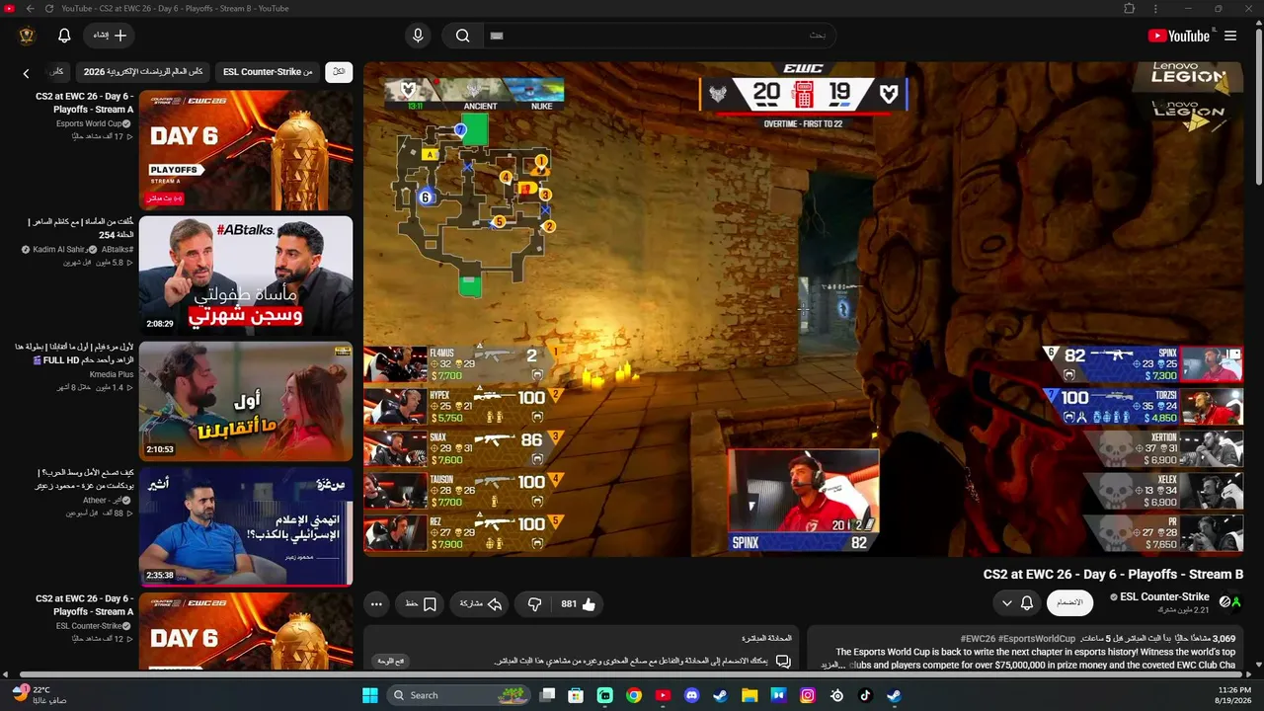
Task: Switch to the YouTube app in taskbar
Action: pos(663,695)
